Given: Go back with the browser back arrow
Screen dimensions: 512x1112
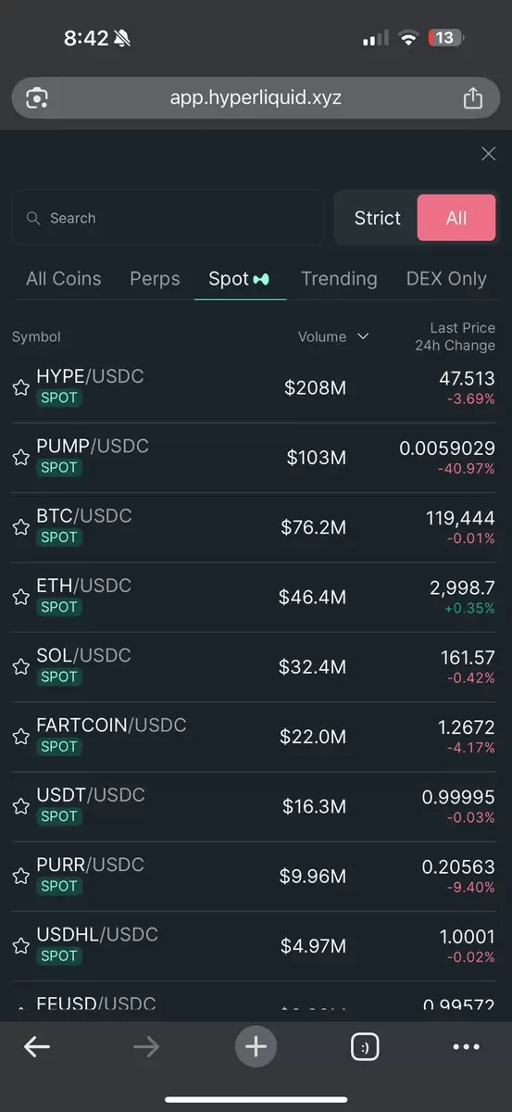Looking at the screenshot, I should point(37,1047).
